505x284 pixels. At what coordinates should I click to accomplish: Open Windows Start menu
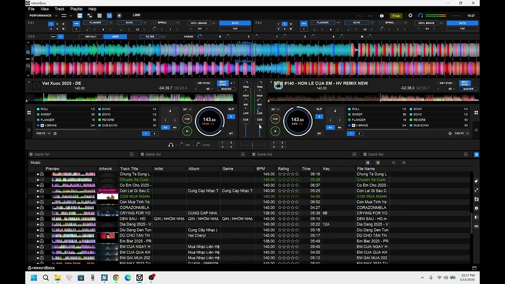(34, 278)
